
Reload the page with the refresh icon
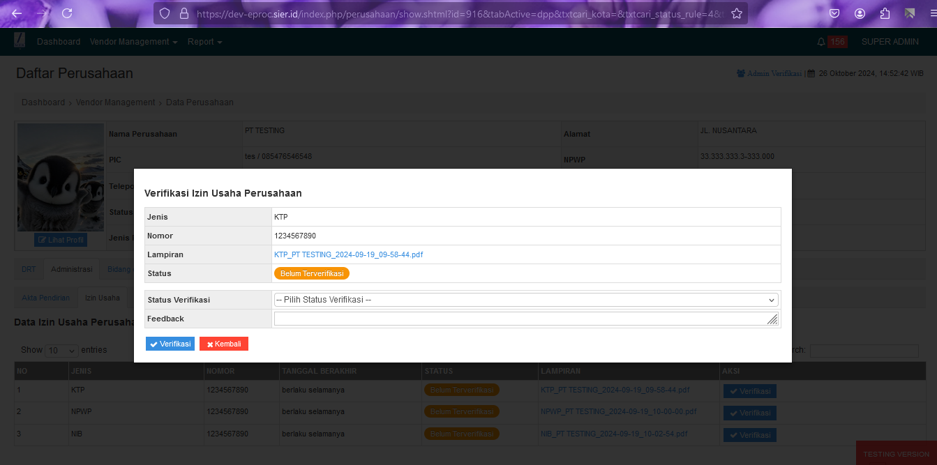(67, 13)
